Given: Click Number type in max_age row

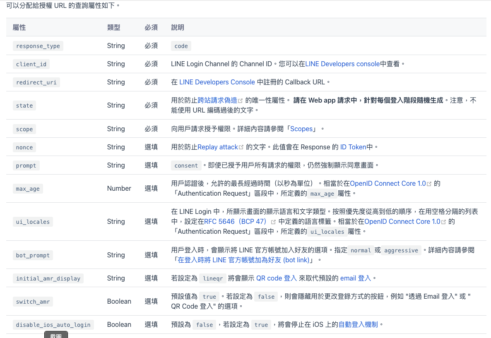Looking at the screenshot, I should point(119,188).
